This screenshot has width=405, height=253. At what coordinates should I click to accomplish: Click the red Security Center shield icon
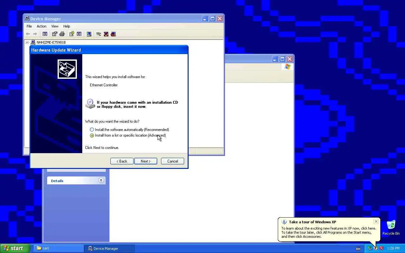381,249
